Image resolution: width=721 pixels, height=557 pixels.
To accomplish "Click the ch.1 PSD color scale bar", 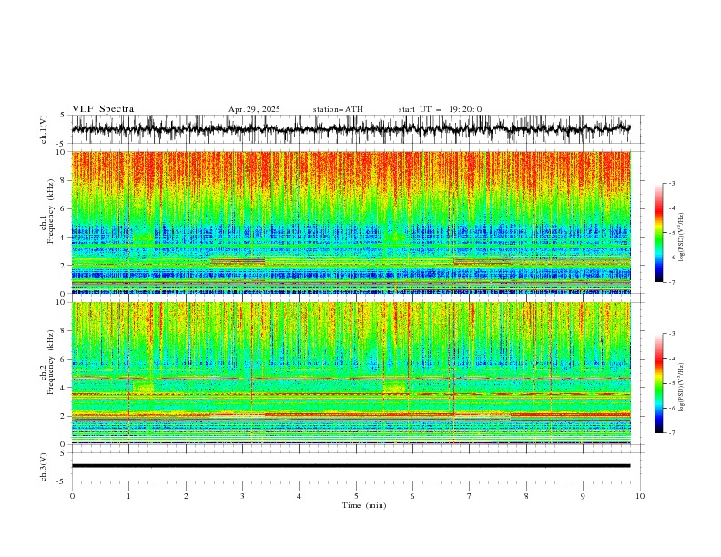I will coord(658,233).
